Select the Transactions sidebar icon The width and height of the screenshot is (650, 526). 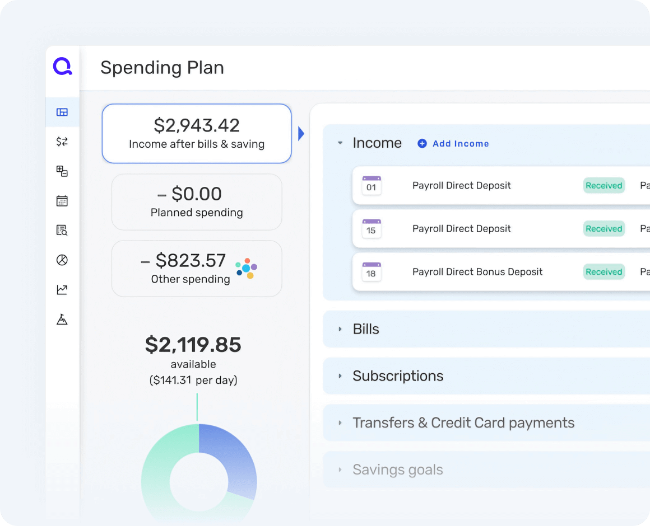[62, 142]
